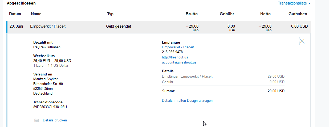Click the accounts@freshout.us email link
Image resolution: width=329 pixels, height=127 pixels.
coord(179,62)
